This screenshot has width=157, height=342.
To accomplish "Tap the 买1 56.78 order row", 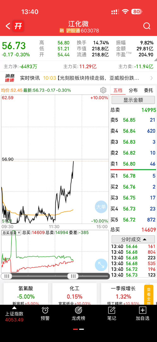I will point(133,176).
